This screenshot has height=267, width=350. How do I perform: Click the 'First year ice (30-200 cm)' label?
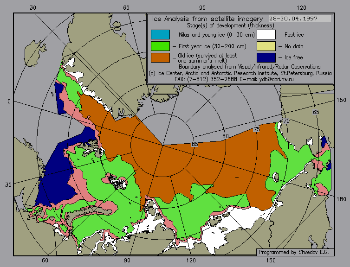click(213, 46)
